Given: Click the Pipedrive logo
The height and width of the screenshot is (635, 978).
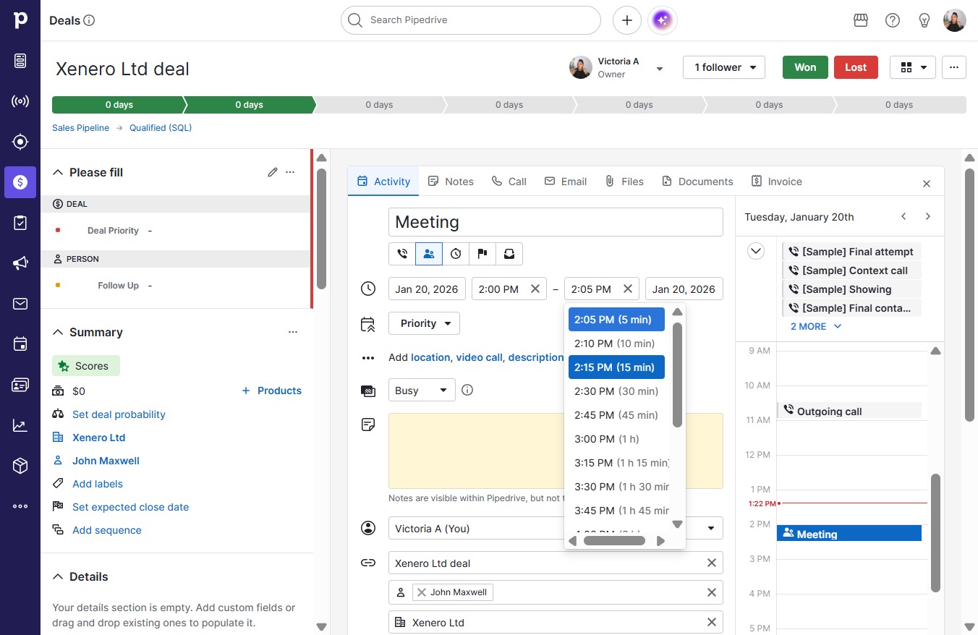Looking at the screenshot, I should pyautogui.click(x=20, y=20).
